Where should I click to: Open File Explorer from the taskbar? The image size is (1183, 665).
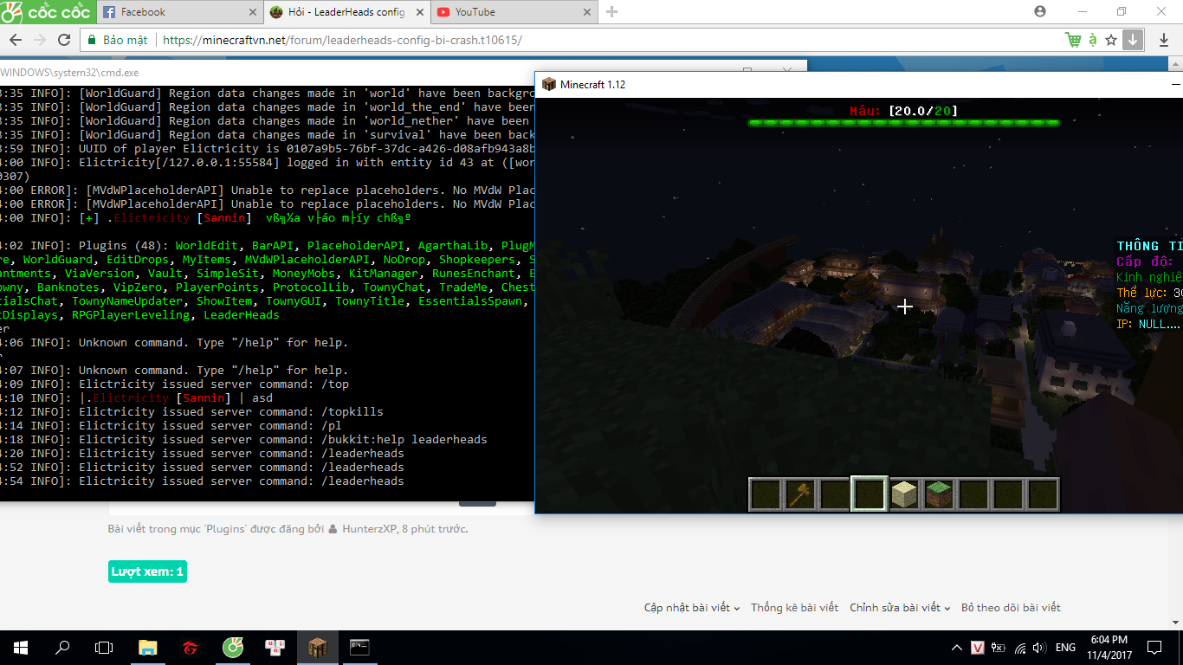[x=148, y=647]
